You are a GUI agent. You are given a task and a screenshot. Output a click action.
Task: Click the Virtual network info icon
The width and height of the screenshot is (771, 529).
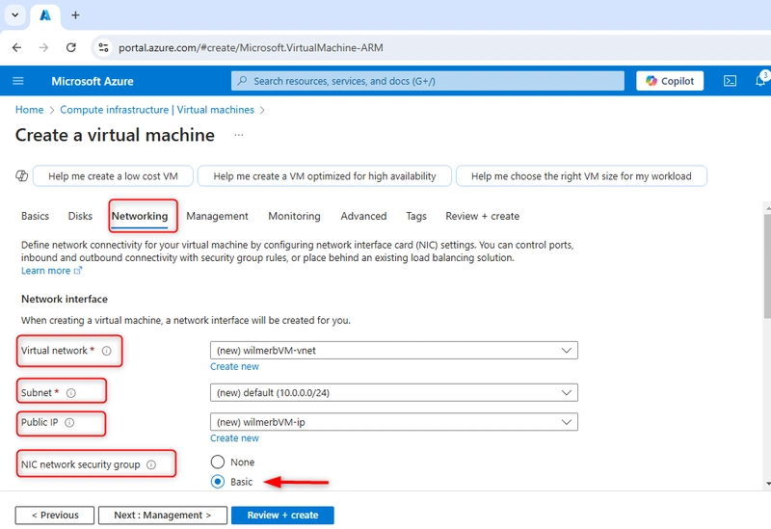coord(107,351)
